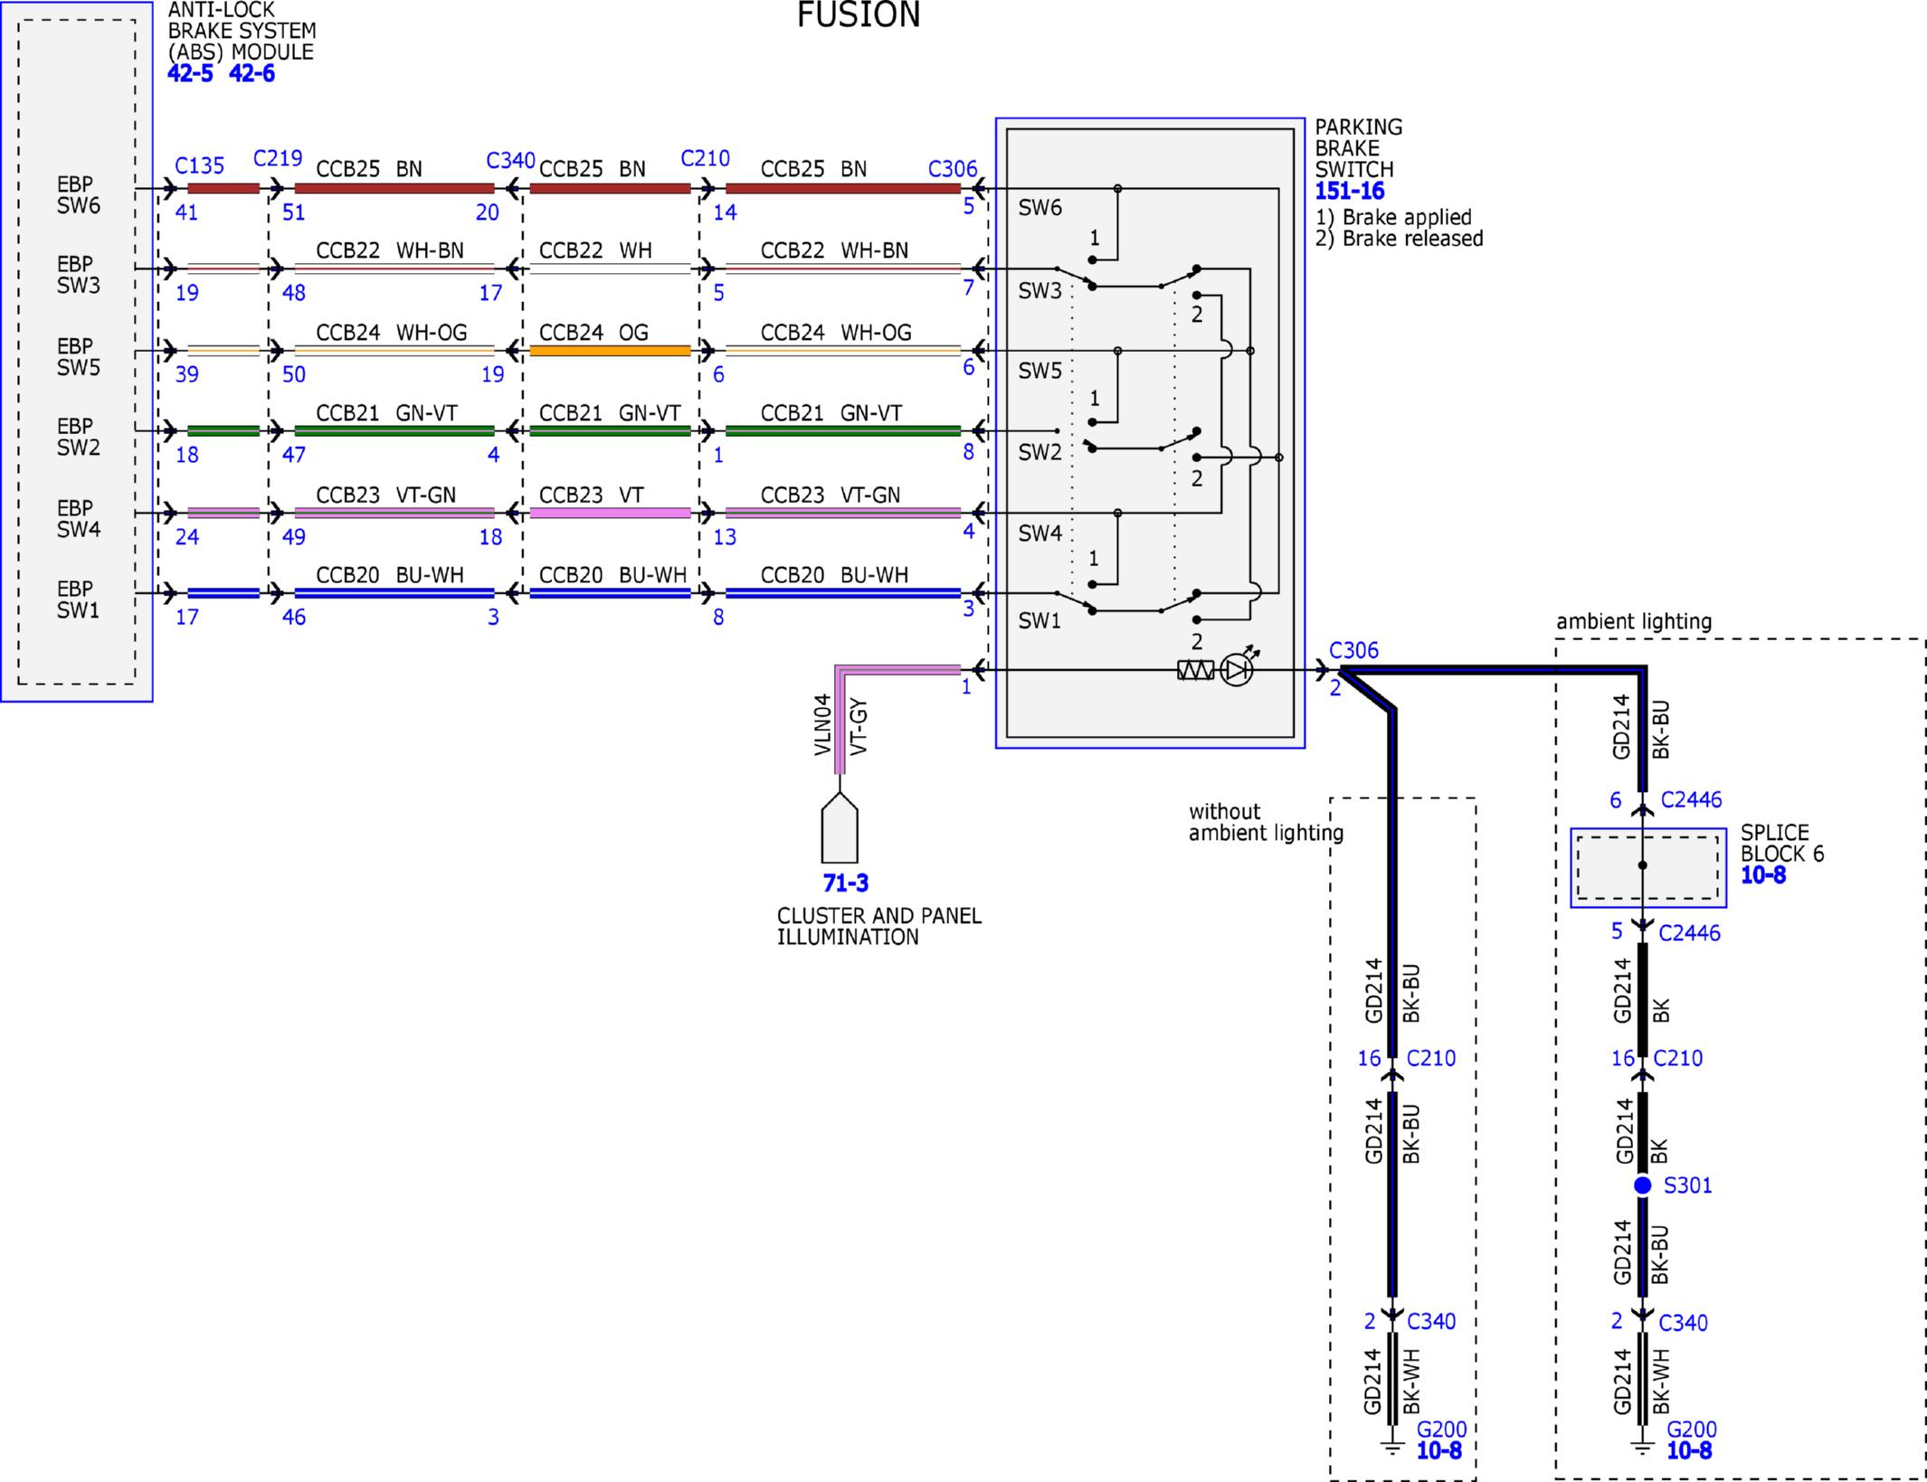Follow the 151-16 link under Parking Brake Switch
Screen dimensions: 1927x1482
click(x=1349, y=191)
